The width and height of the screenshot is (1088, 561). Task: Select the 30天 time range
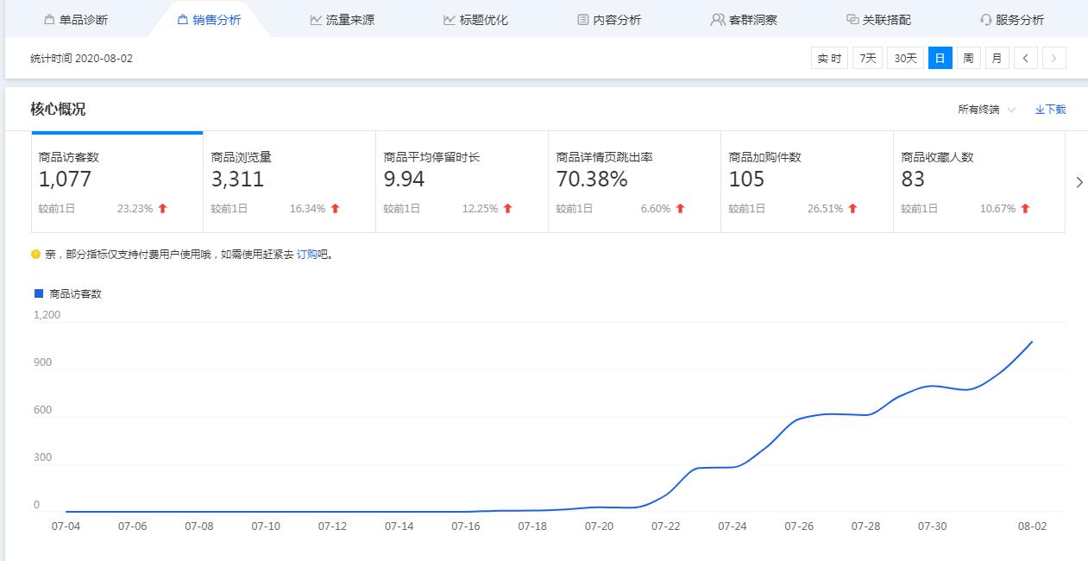coord(905,58)
